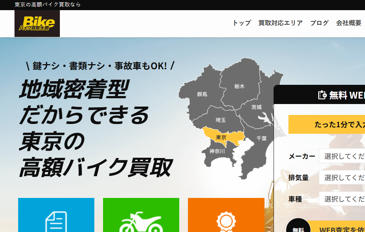
Task: Open 買取対応エリア menu item
Action: click(x=280, y=23)
